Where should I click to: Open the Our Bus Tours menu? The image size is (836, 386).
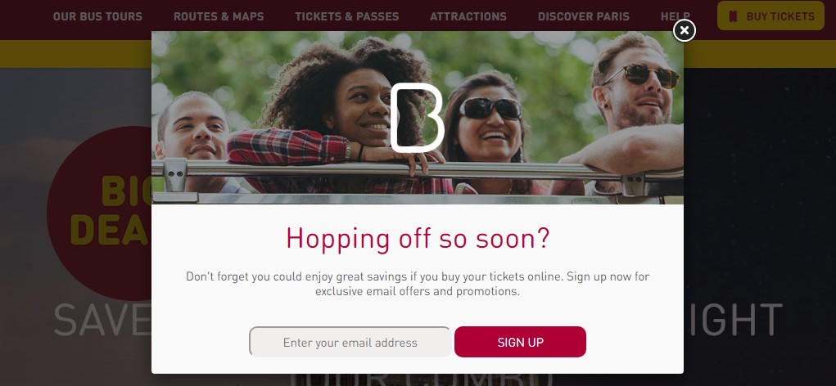coord(97,16)
